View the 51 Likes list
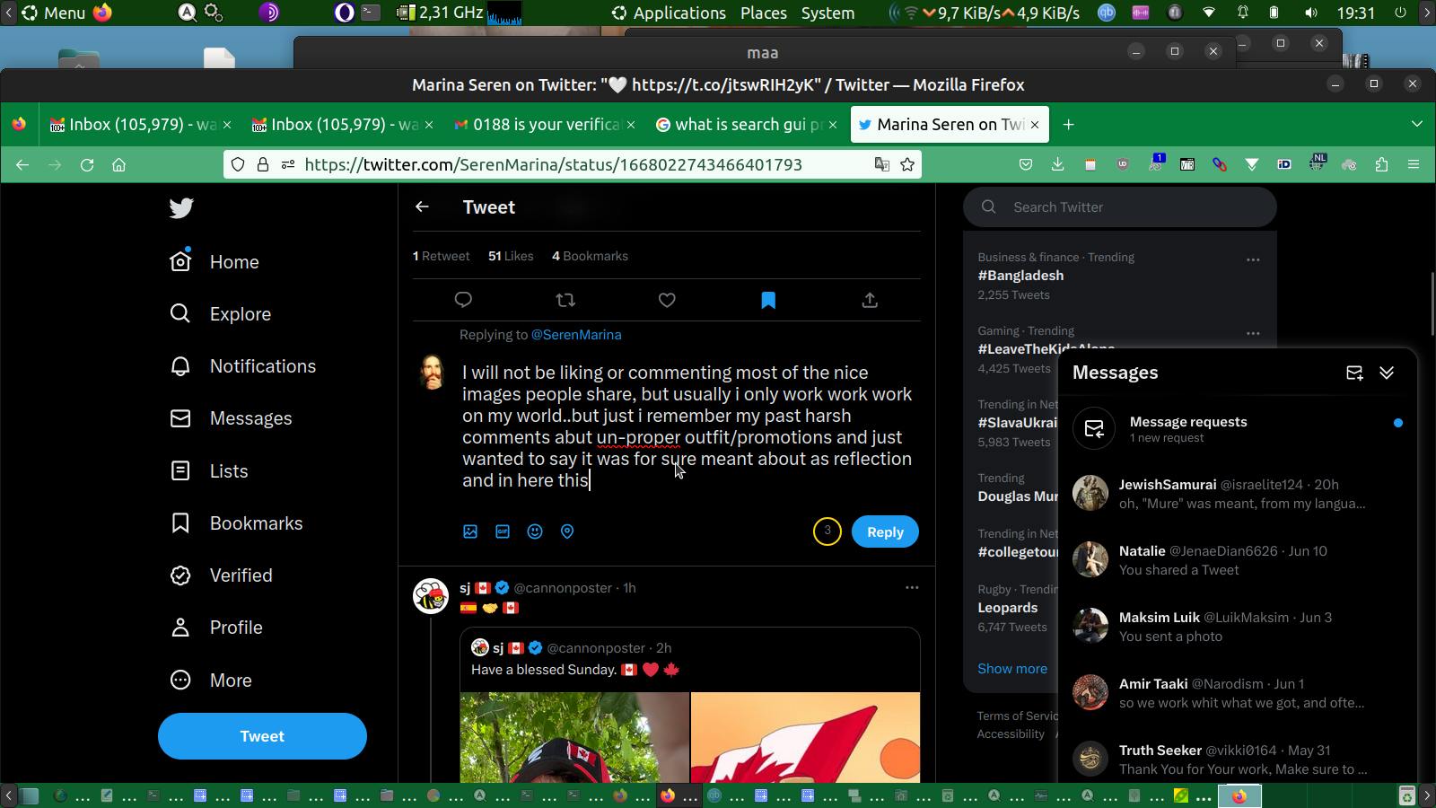This screenshot has width=1436, height=808. pyautogui.click(x=511, y=256)
